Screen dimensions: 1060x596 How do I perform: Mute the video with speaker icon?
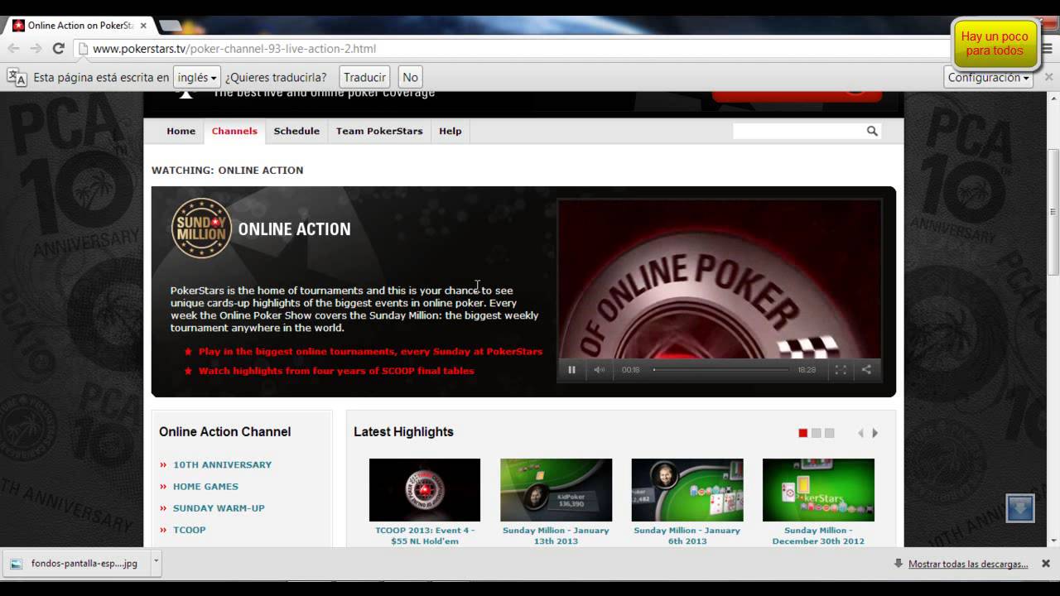(x=599, y=370)
